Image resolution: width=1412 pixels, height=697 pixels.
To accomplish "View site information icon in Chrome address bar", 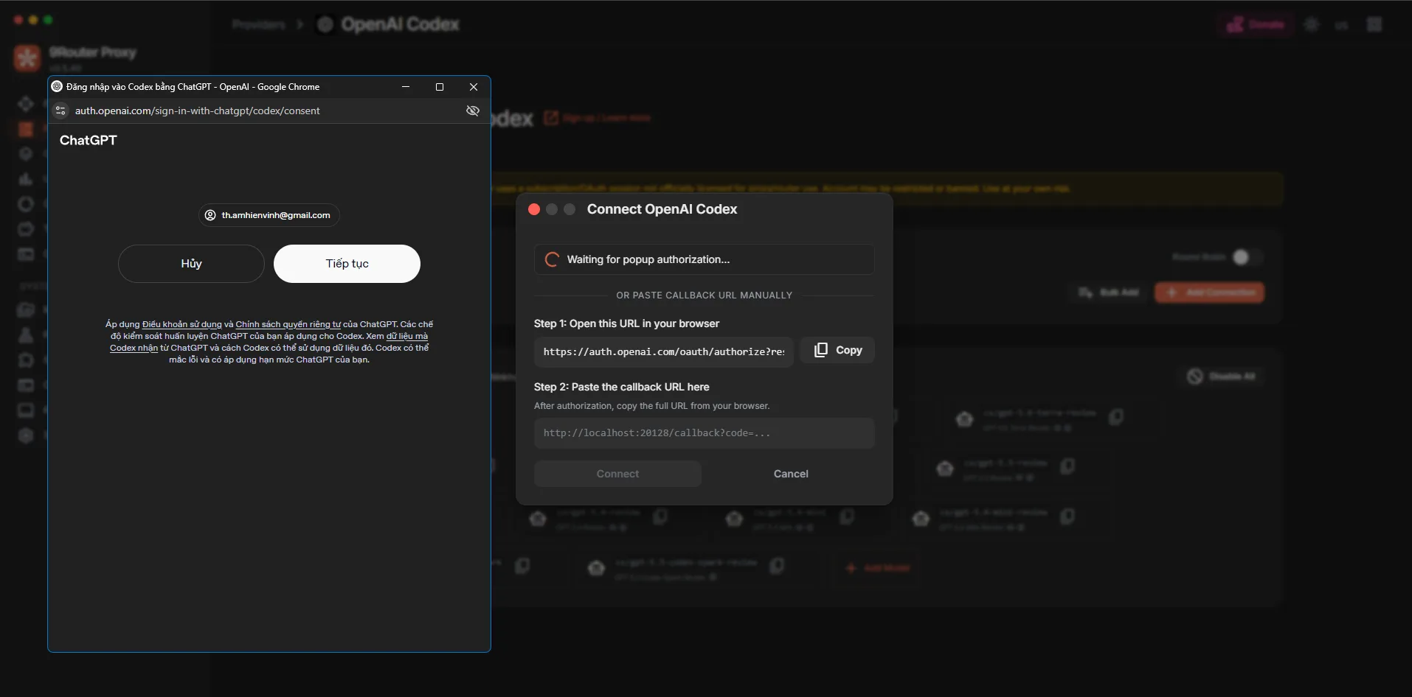I will coord(60,111).
